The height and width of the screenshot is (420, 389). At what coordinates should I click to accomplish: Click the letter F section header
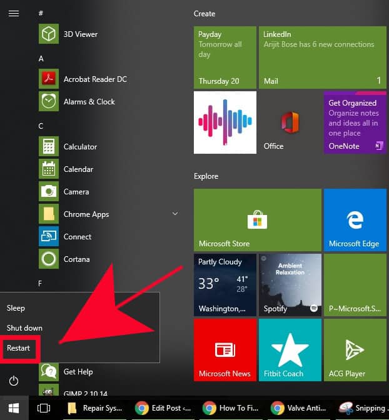[40, 283]
